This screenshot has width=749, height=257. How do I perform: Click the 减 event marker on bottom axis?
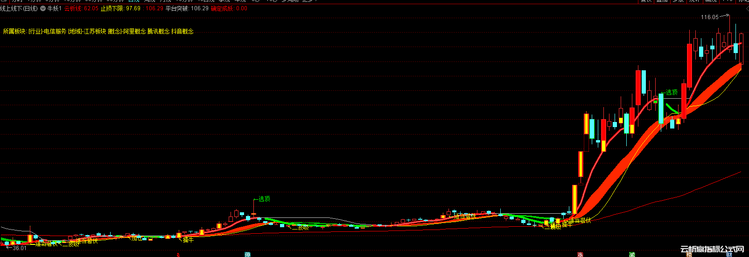(631, 255)
